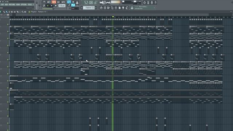Mute the track containing Pattern 34
The height and width of the screenshot is (131, 233).
coord(8,95)
